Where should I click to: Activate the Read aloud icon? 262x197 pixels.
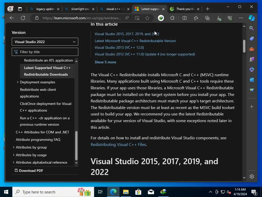pos(127,18)
